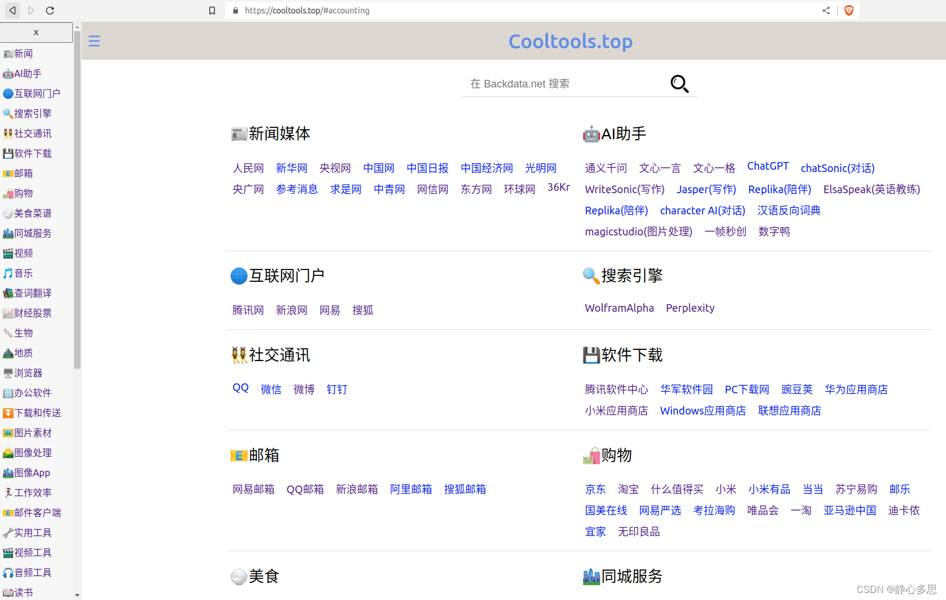This screenshot has height=600, width=946.
Task: Open the character AI(对话) link
Action: 703,211
